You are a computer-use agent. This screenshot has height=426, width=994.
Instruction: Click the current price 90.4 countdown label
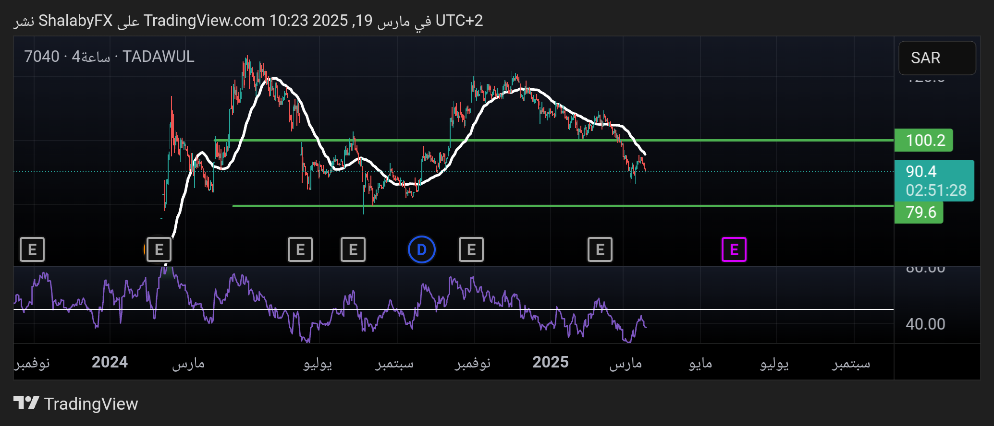tap(933, 180)
